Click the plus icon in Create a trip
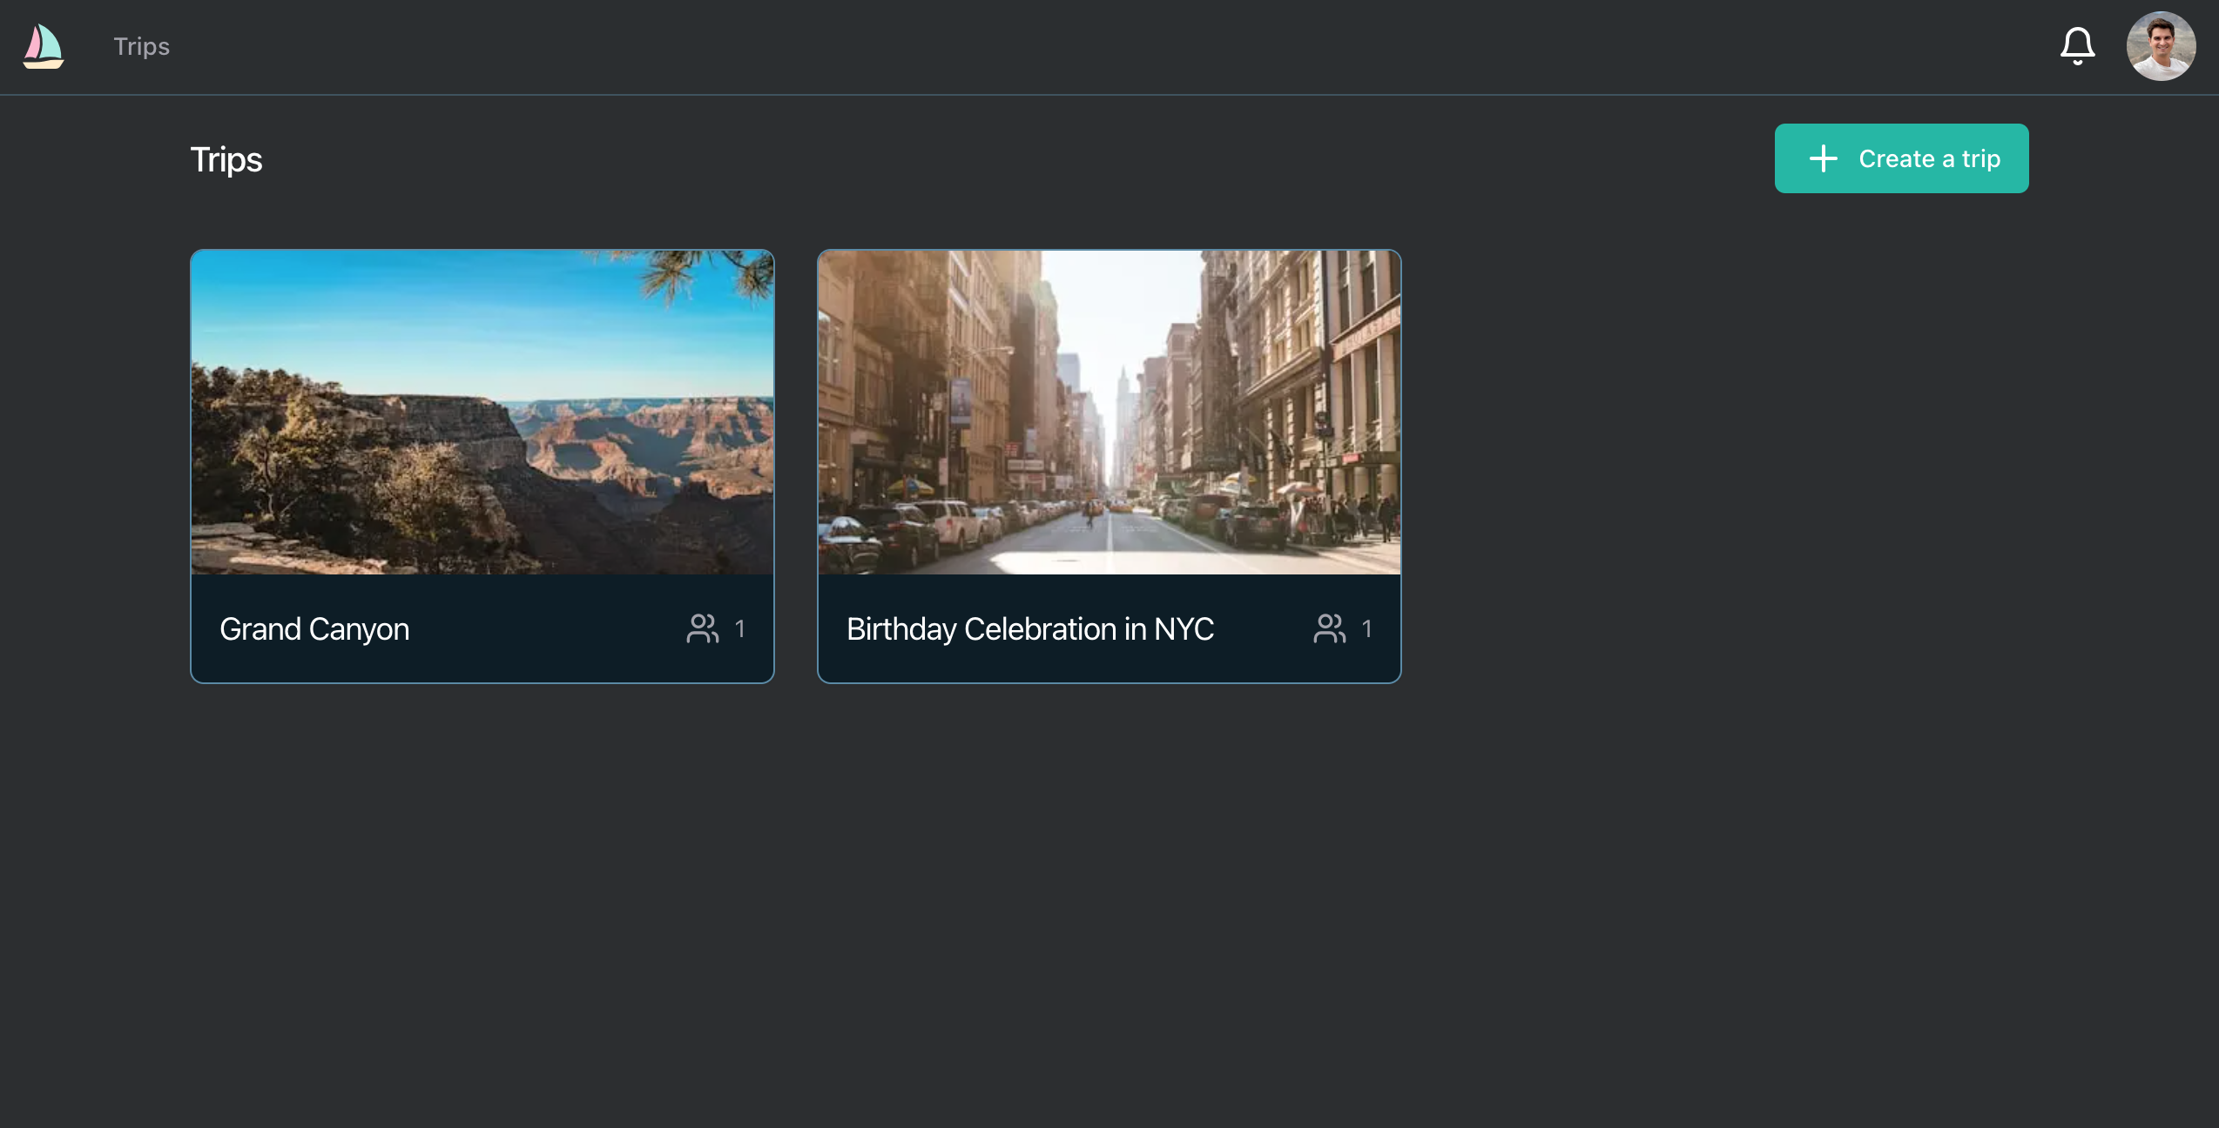Screen dimensions: 2219x1128 click(x=1823, y=158)
